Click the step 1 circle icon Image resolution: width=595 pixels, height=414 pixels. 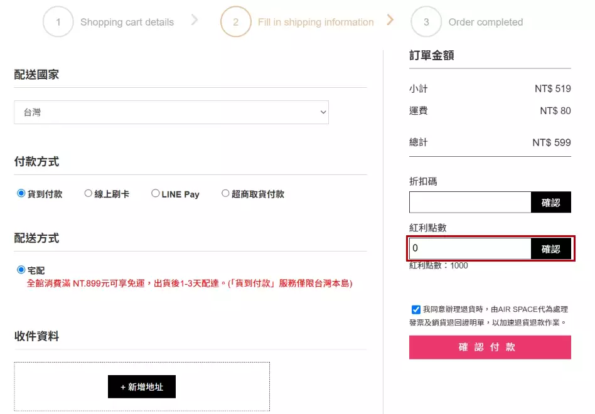click(58, 22)
